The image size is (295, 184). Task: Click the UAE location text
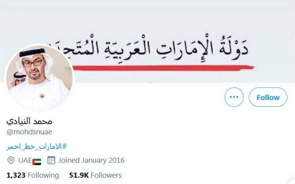25,161
